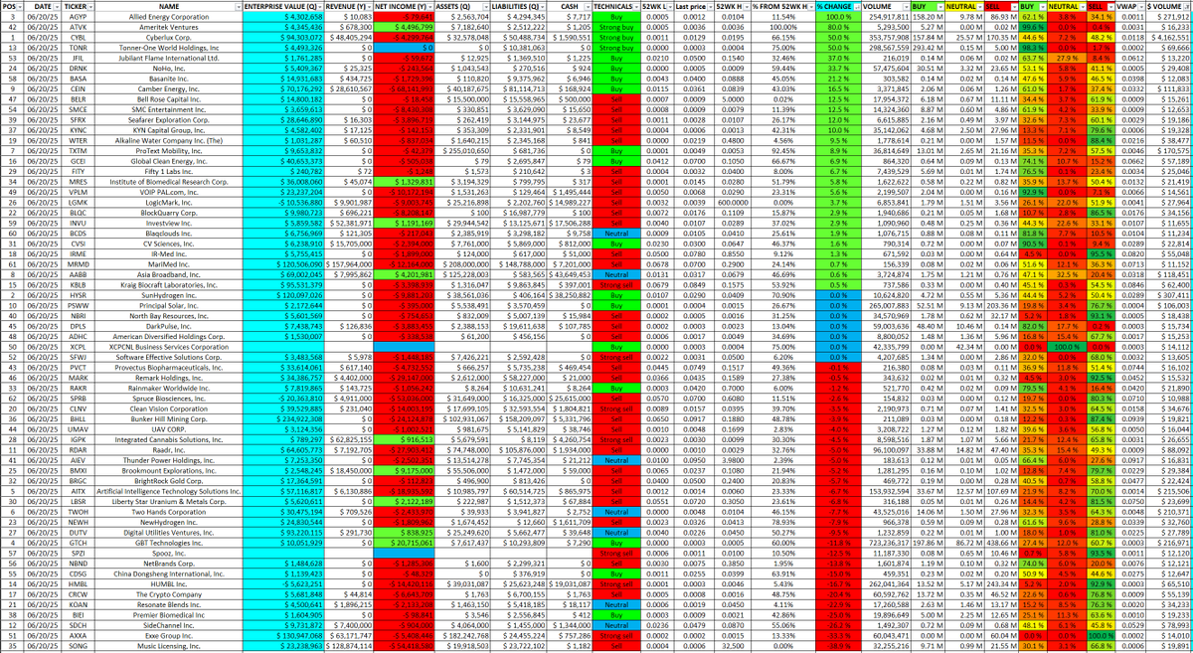
Task: Open the NAME column filter dropdown
Action: (238, 6)
